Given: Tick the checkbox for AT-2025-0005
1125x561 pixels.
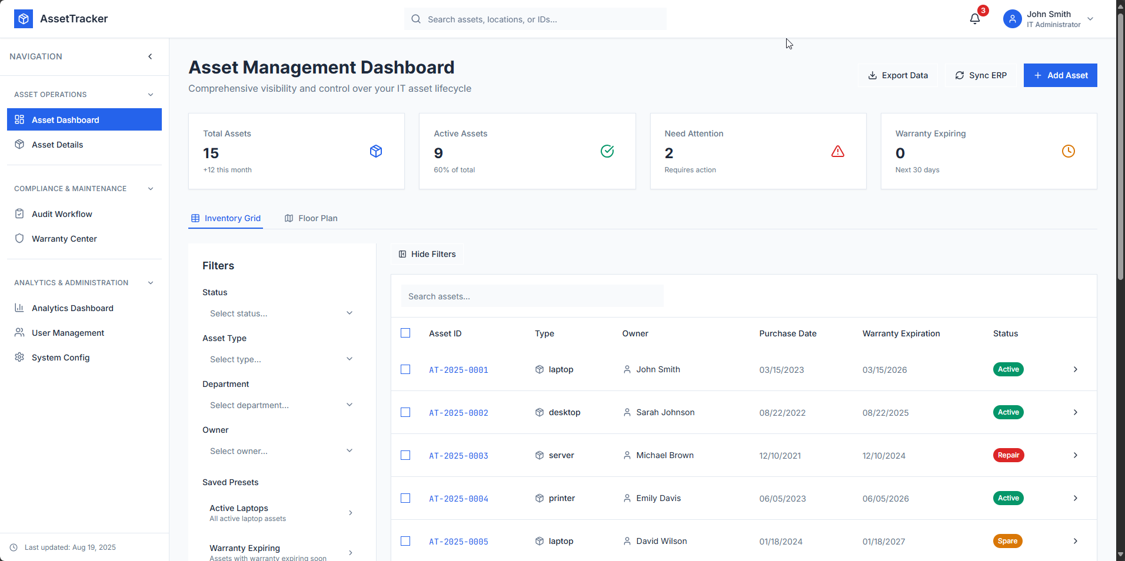Looking at the screenshot, I should tap(405, 541).
